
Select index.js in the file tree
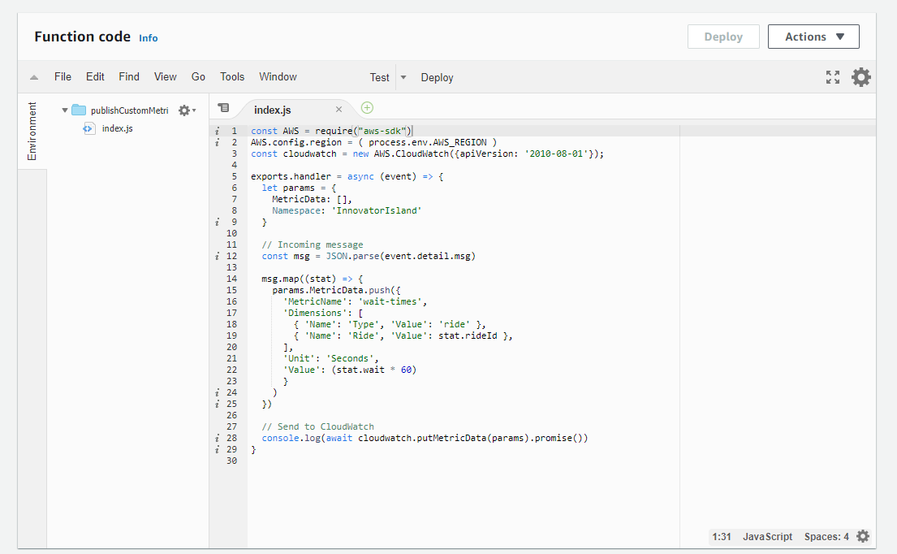[117, 128]
